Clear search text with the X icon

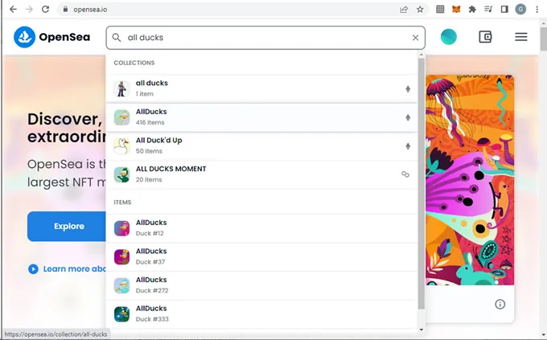tap(416, 38)
